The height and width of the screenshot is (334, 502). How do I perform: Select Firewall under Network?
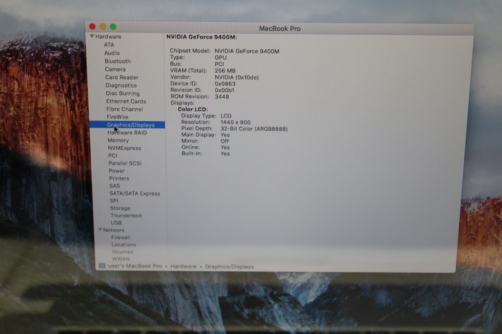[x=121, y=237]
